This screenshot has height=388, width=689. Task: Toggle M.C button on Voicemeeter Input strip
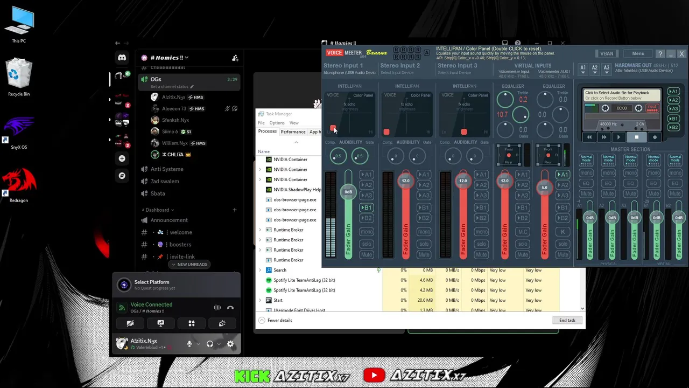pyautogui.click(x=522, y=232)
